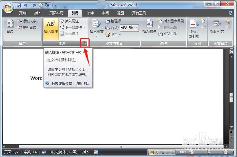This screenshot has width=237, height=157.
Task: Open the 脚注 group dialog launcher
Action: tap(85, 43)
